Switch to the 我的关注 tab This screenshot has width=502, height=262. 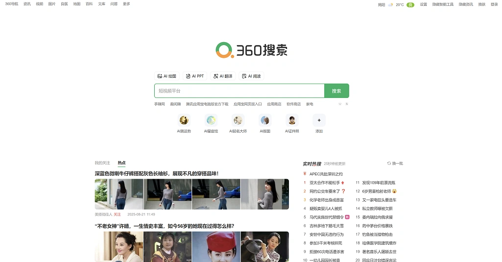102,163
